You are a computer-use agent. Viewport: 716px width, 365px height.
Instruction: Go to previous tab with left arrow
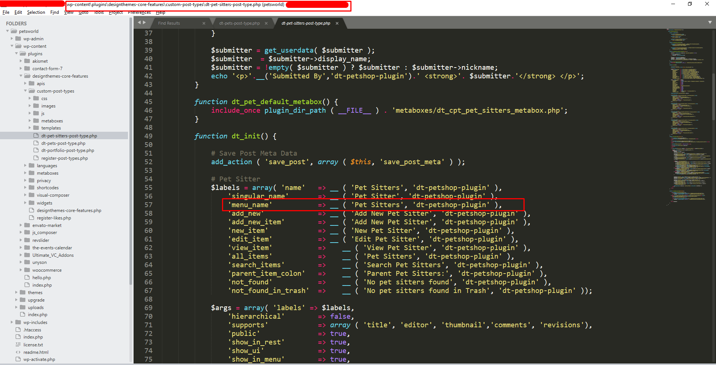140,22
